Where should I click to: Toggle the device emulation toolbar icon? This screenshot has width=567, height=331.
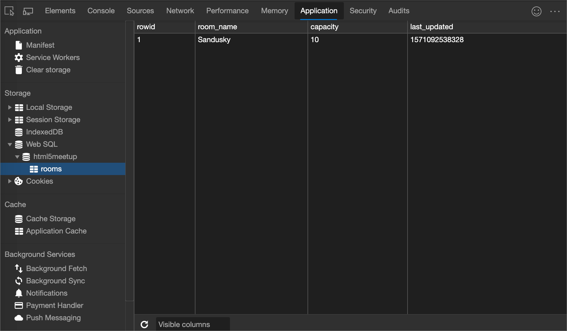28,11
